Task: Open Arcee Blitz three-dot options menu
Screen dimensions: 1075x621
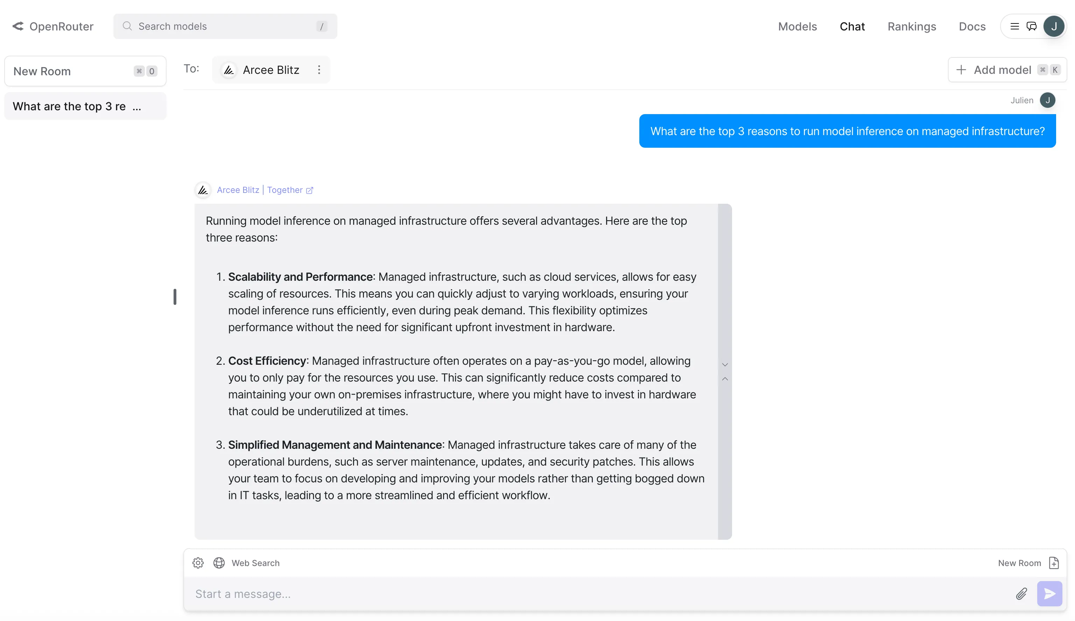Action: coord(319,70)
